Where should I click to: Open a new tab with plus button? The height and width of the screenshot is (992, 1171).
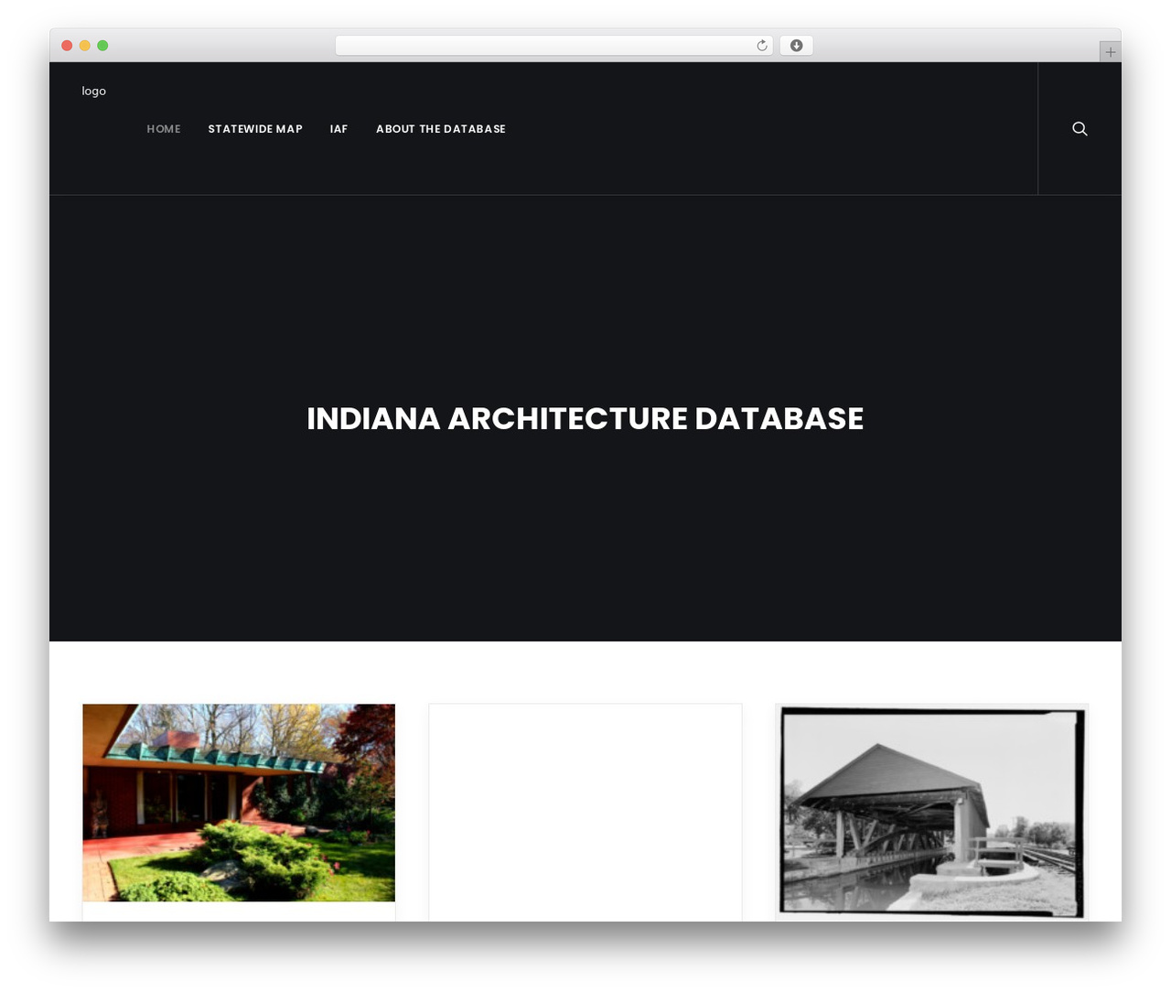(x=1110, y=52)
